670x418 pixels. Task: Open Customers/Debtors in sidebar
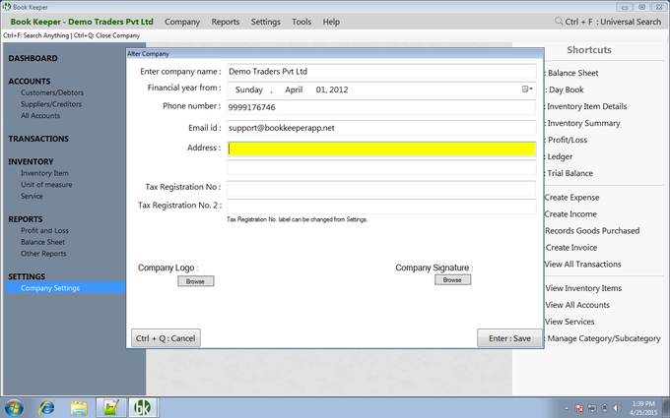[52, 92]
